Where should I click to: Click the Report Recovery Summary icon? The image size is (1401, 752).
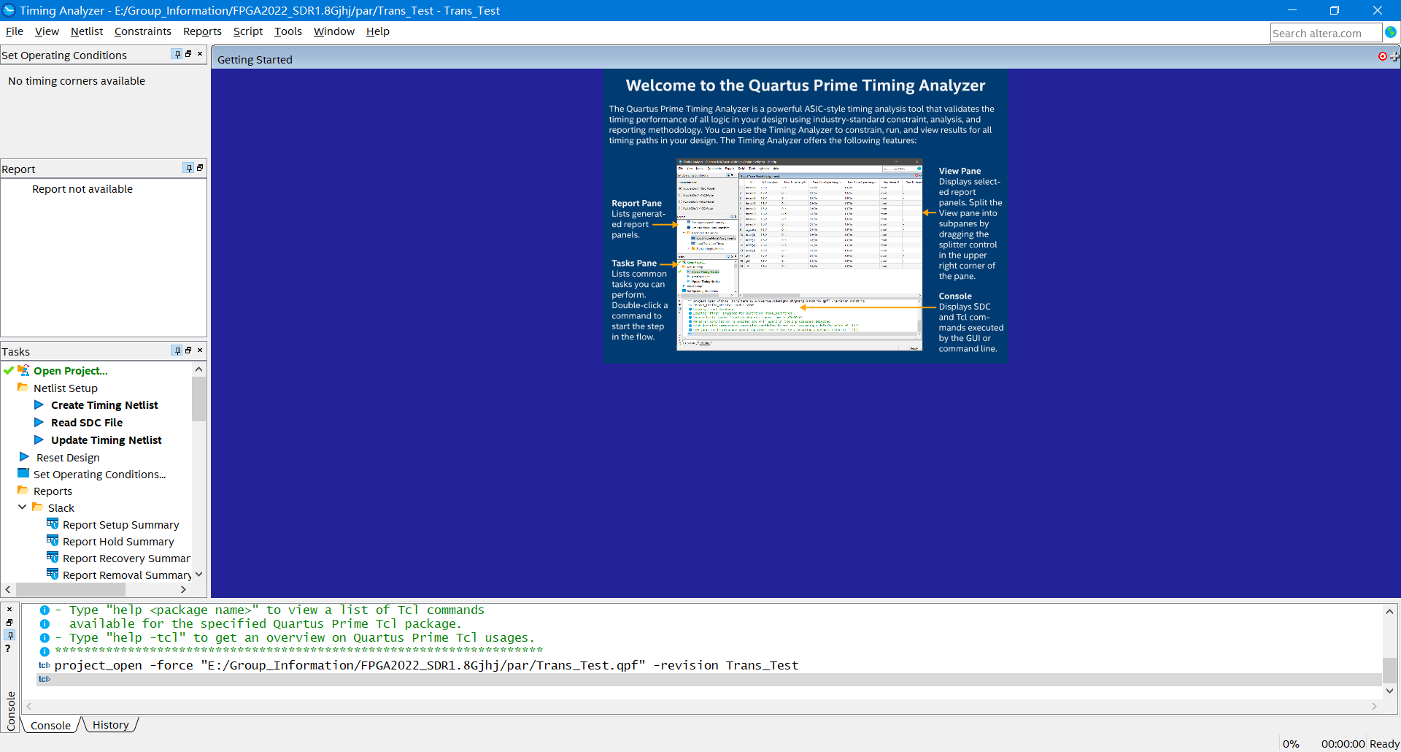click(53, 557)
